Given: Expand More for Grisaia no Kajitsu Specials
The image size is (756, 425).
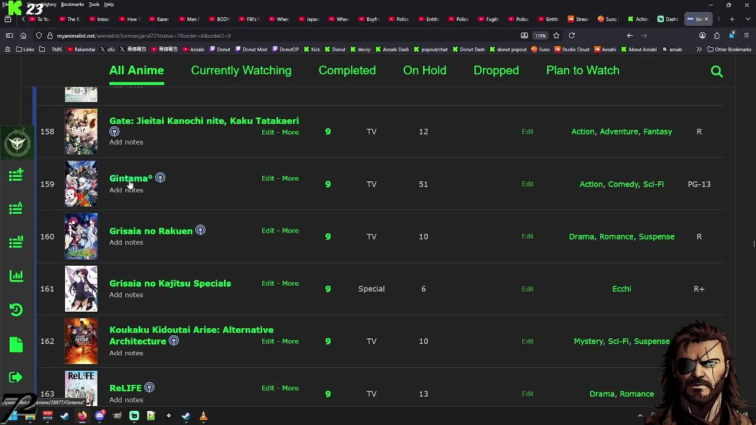Looking at the screenshot, I should (x=290, y=283).
